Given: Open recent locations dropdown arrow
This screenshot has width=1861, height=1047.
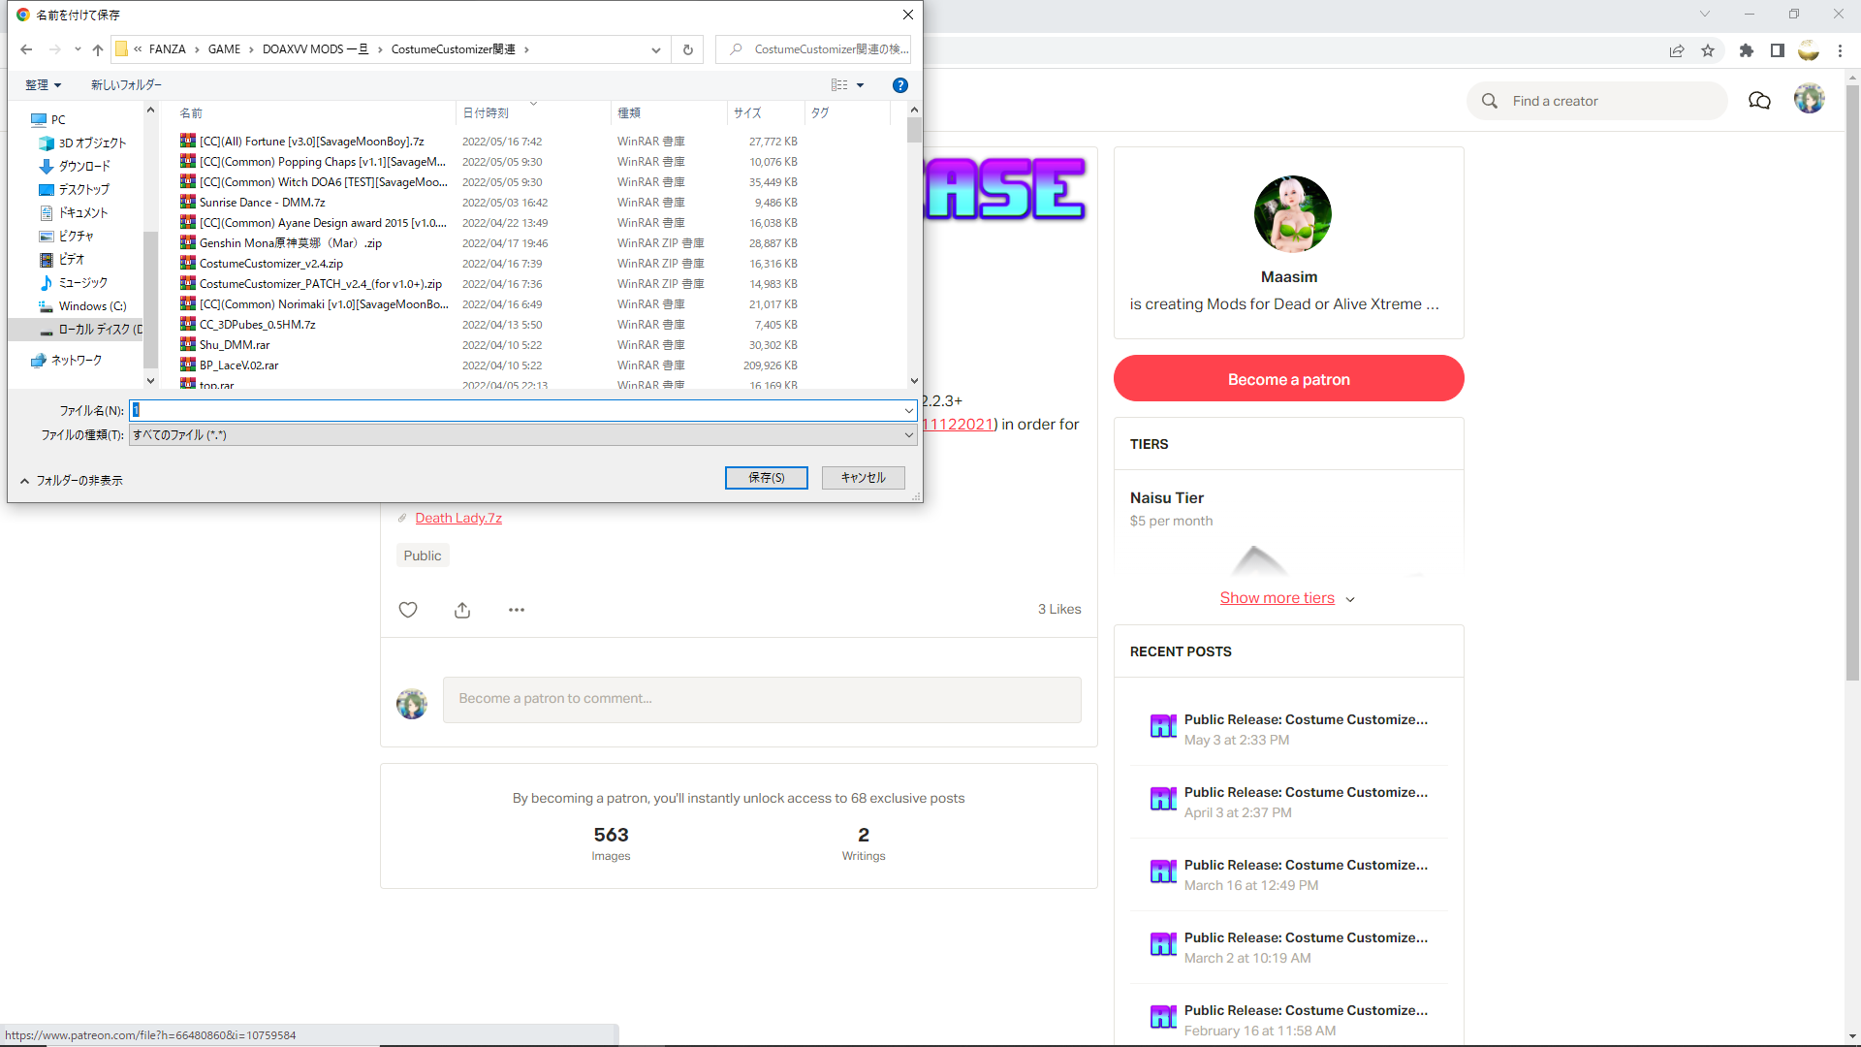Looking at the screenshot, I should 78,49.
